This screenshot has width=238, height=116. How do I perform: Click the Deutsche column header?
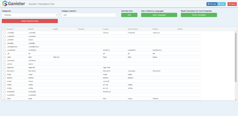(x=81, y=29)
